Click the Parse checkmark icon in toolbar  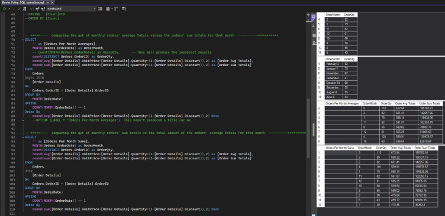coord(19,9)
